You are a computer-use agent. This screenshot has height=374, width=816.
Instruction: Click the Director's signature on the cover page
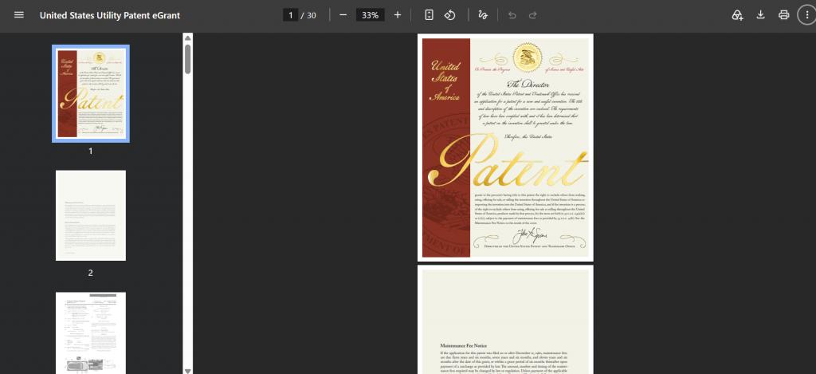(528, 235)
